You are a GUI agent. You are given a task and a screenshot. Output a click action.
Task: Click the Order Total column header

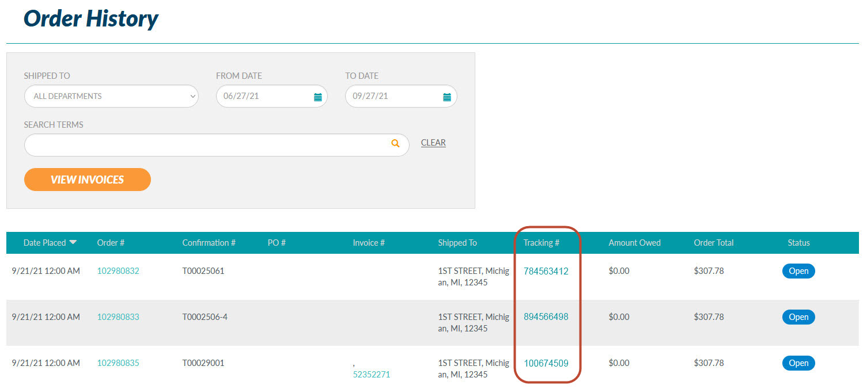pyautogui.click(x=714, y=243)
